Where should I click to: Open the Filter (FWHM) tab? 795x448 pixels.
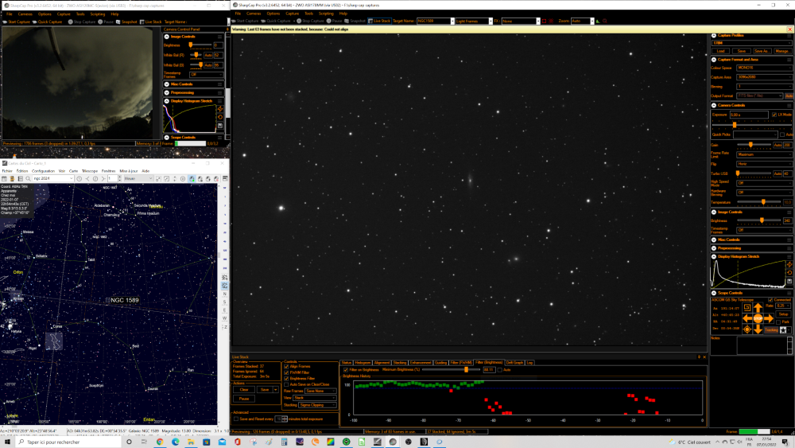pos(461,363)
